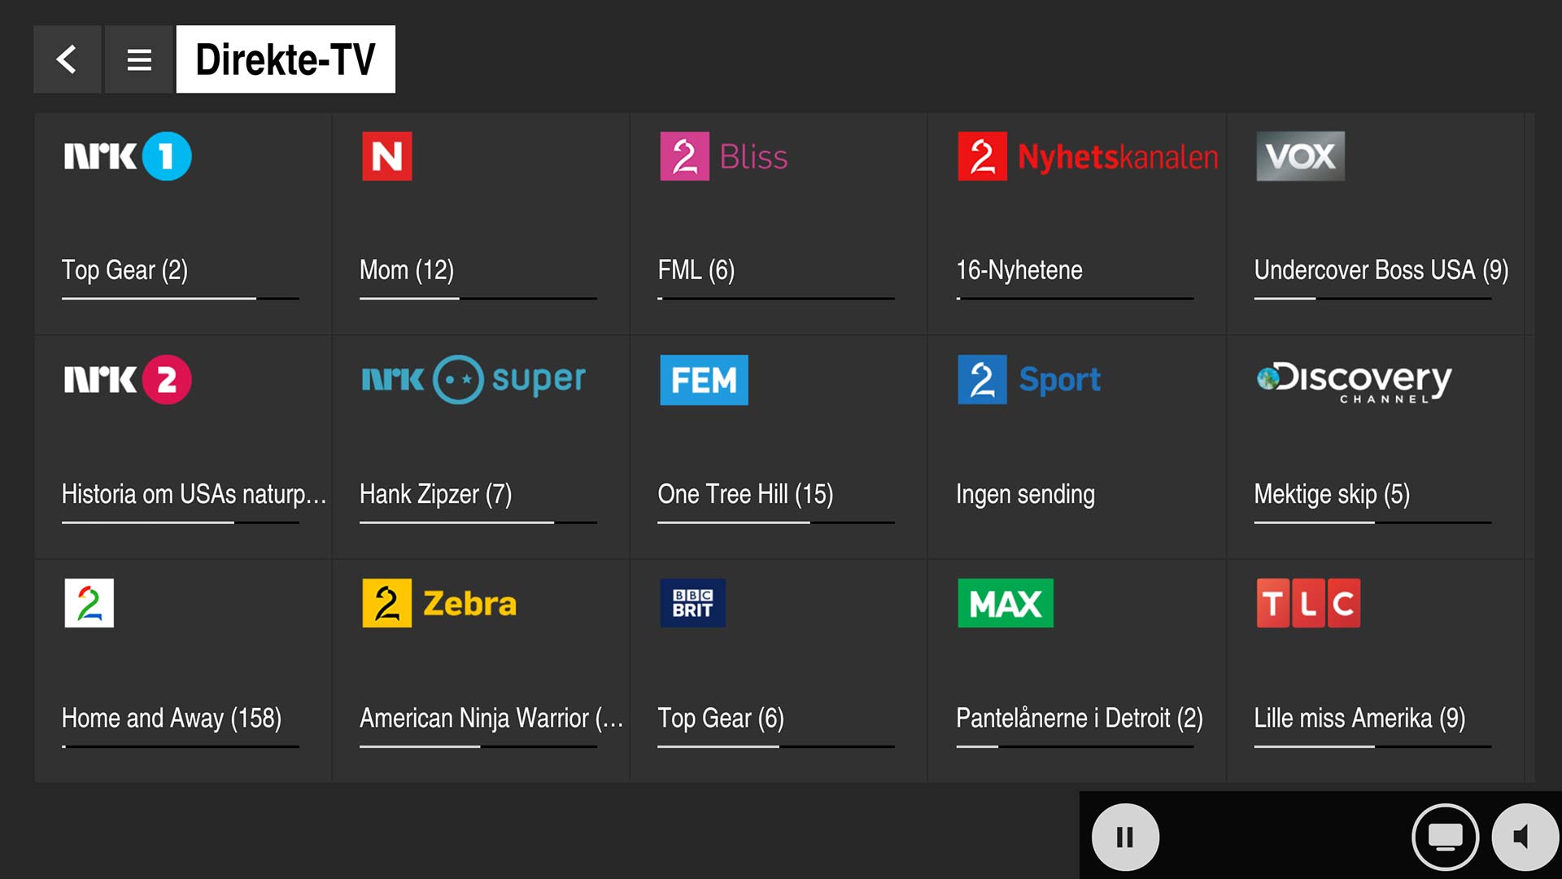
Task: Open the NRK Super channel logo
Action: click(473, 379)
